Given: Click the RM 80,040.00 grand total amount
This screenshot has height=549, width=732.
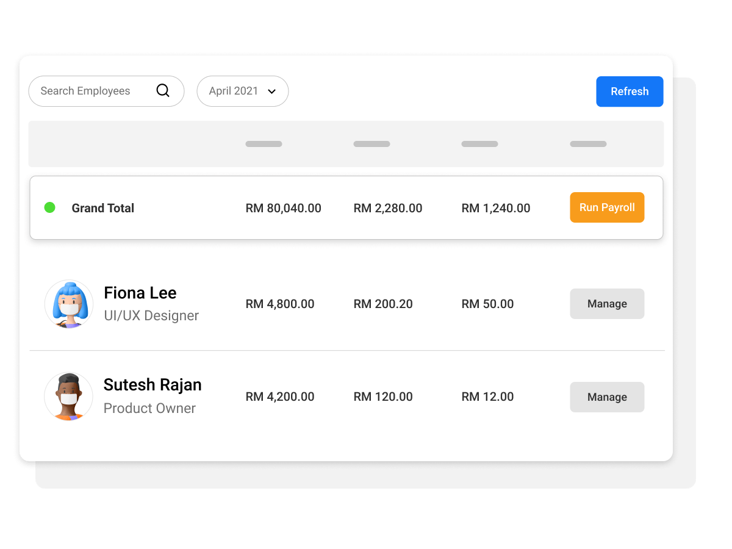Looking at the screenshot, I should [283, 208].
